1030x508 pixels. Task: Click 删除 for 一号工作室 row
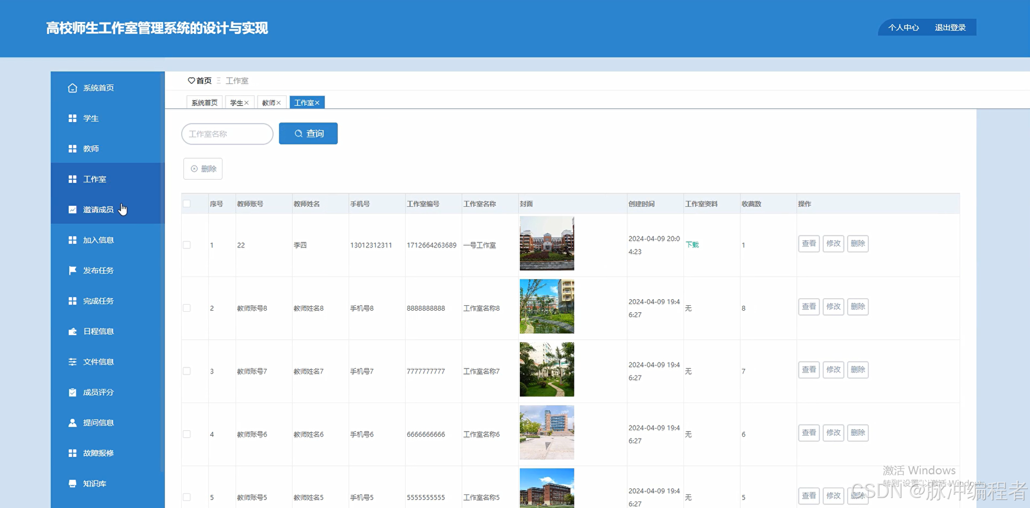pyautogui.click(x=858, y=243)
